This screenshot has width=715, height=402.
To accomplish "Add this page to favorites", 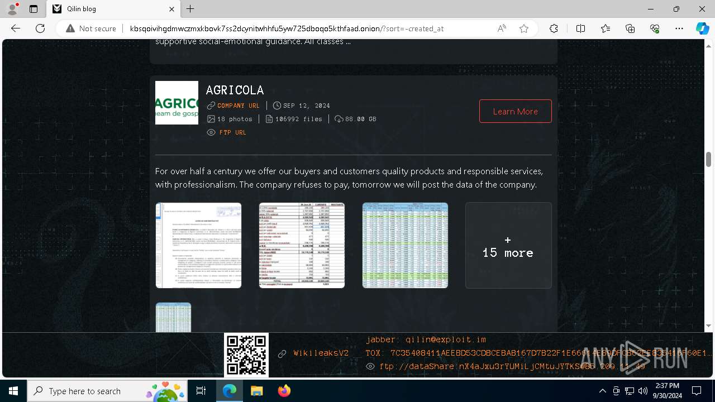I will pos(524,28).
